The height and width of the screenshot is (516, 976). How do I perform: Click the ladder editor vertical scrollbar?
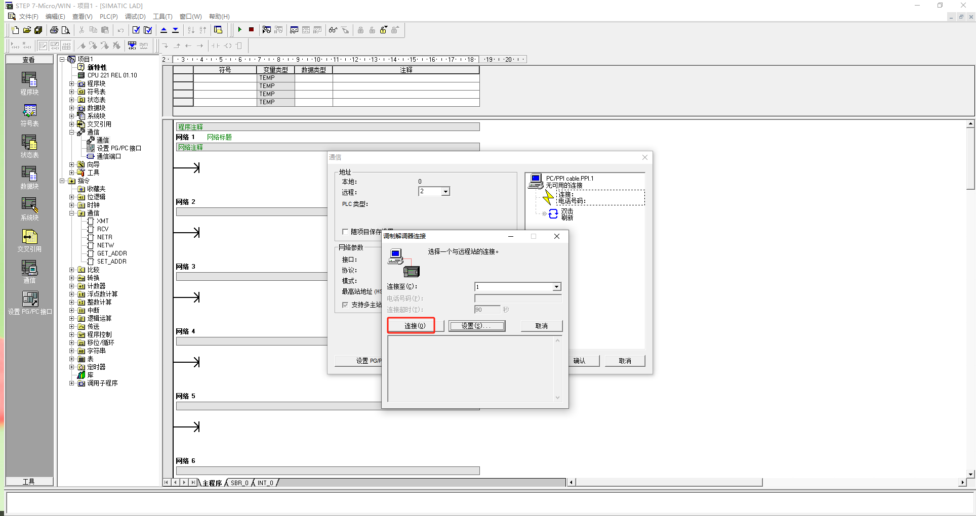click(970, 298)
